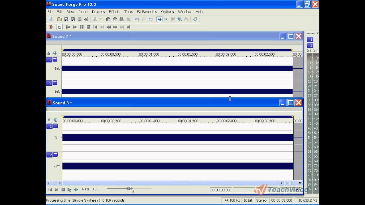Click Stop in Sound 8 window transport
The width and height of the screenshot is (365, 205).
[63, 190]
